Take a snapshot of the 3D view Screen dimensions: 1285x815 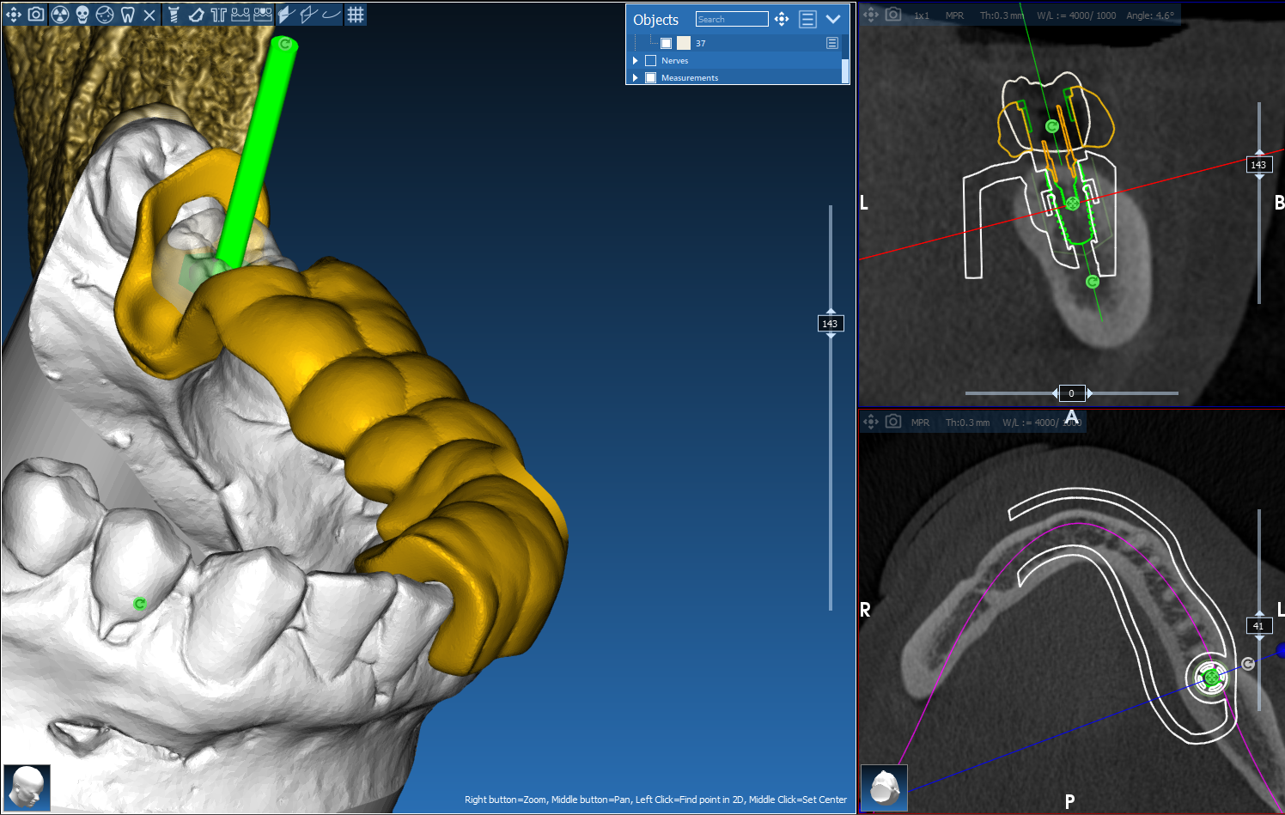36,15
